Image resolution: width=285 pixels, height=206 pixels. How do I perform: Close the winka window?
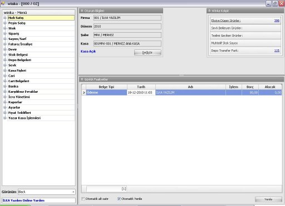282,3
